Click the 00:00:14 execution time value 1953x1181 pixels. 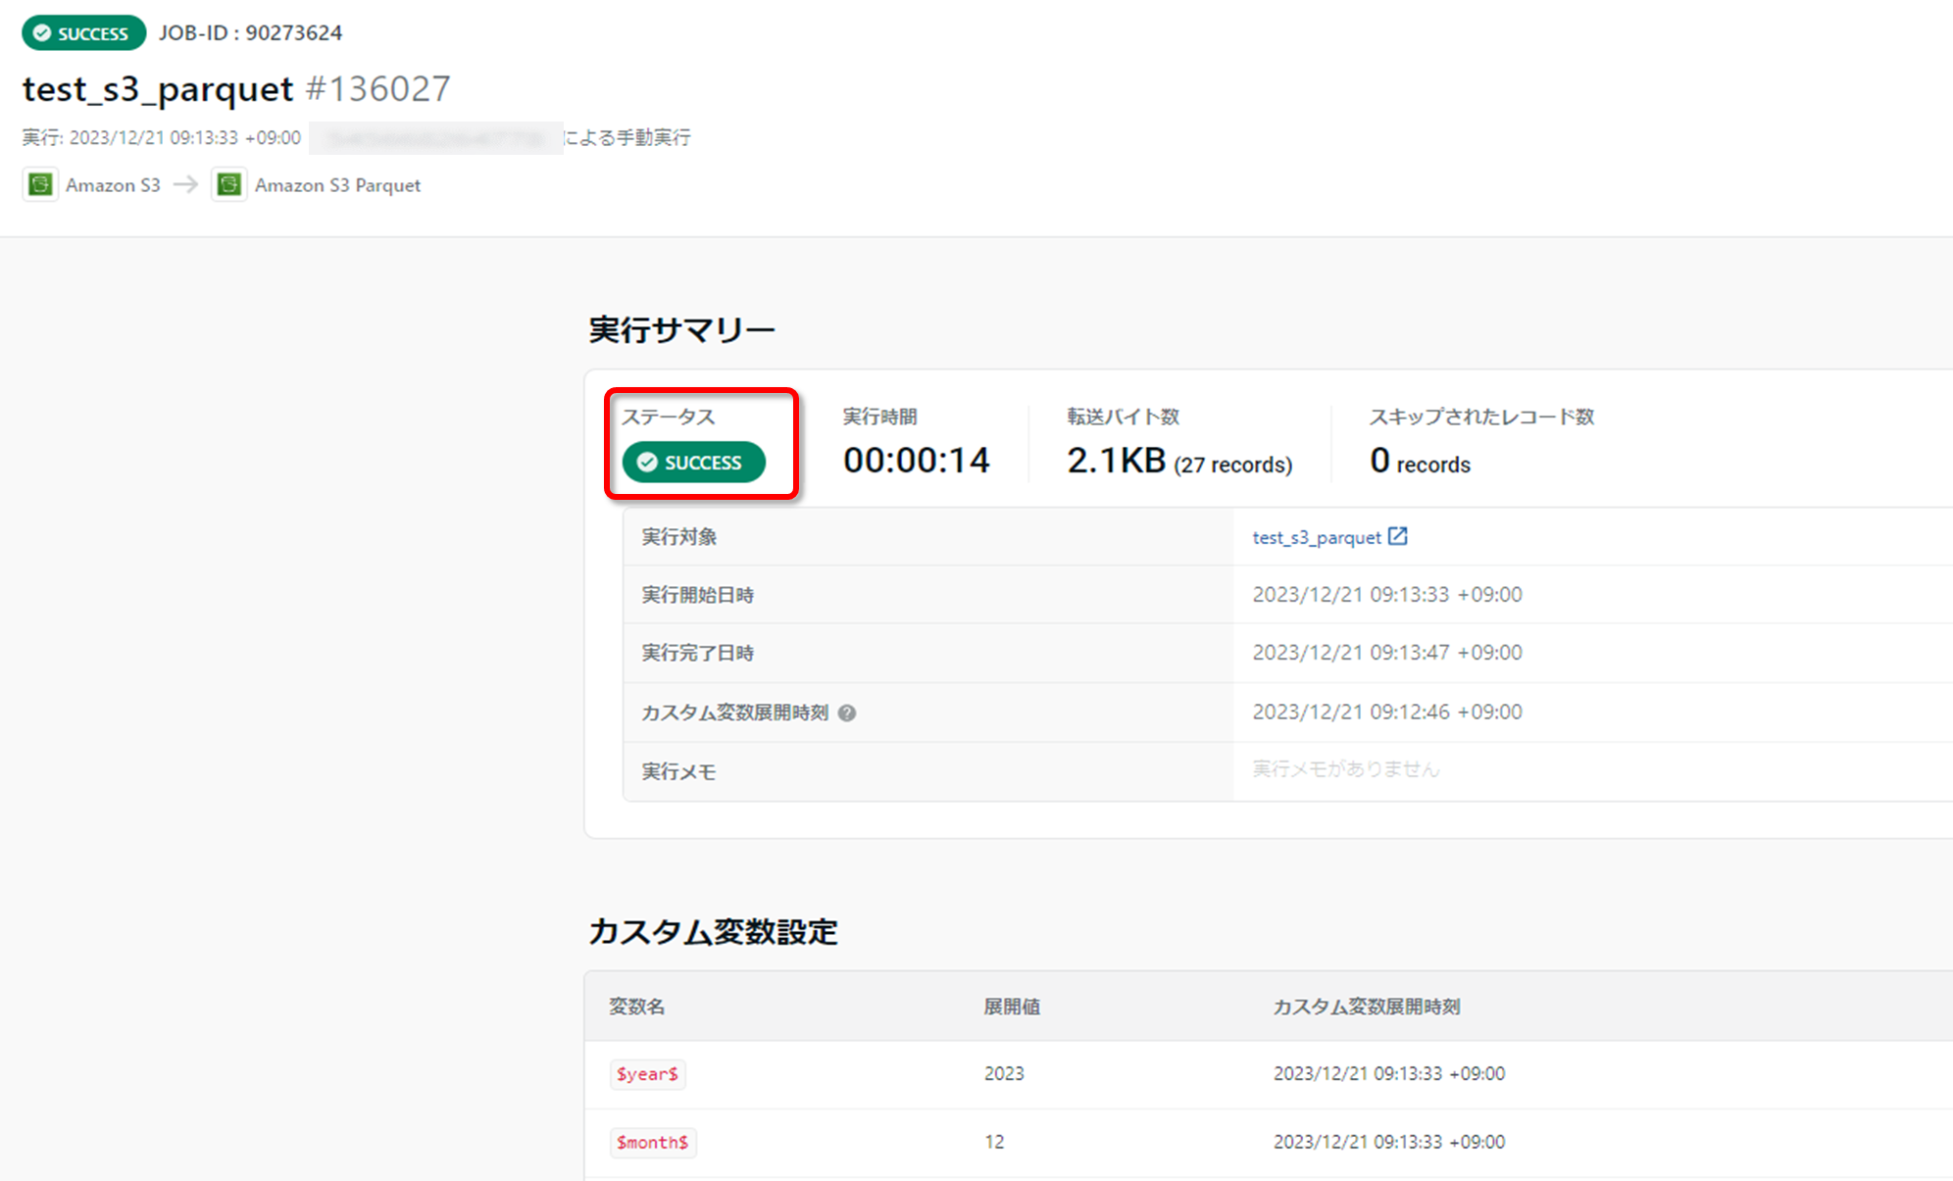pos(916,461)
